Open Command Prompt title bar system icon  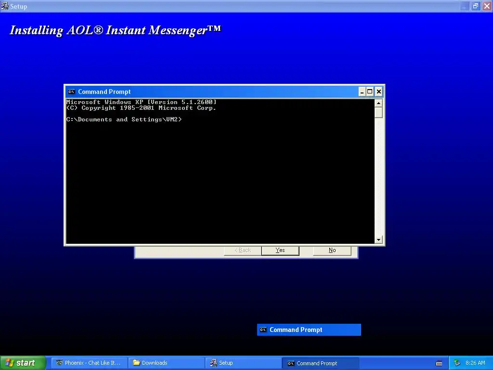click(x=72, y=92)
